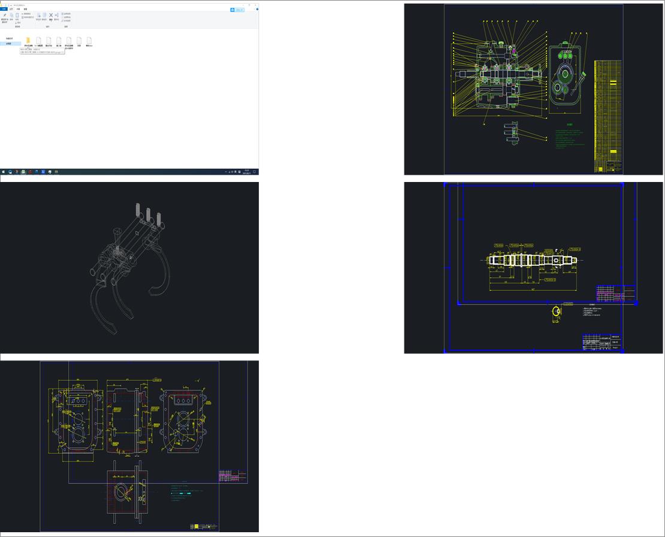Expand hidden system tray icons chevron
This screenshot has width=665, height=537.
(226, 172)
